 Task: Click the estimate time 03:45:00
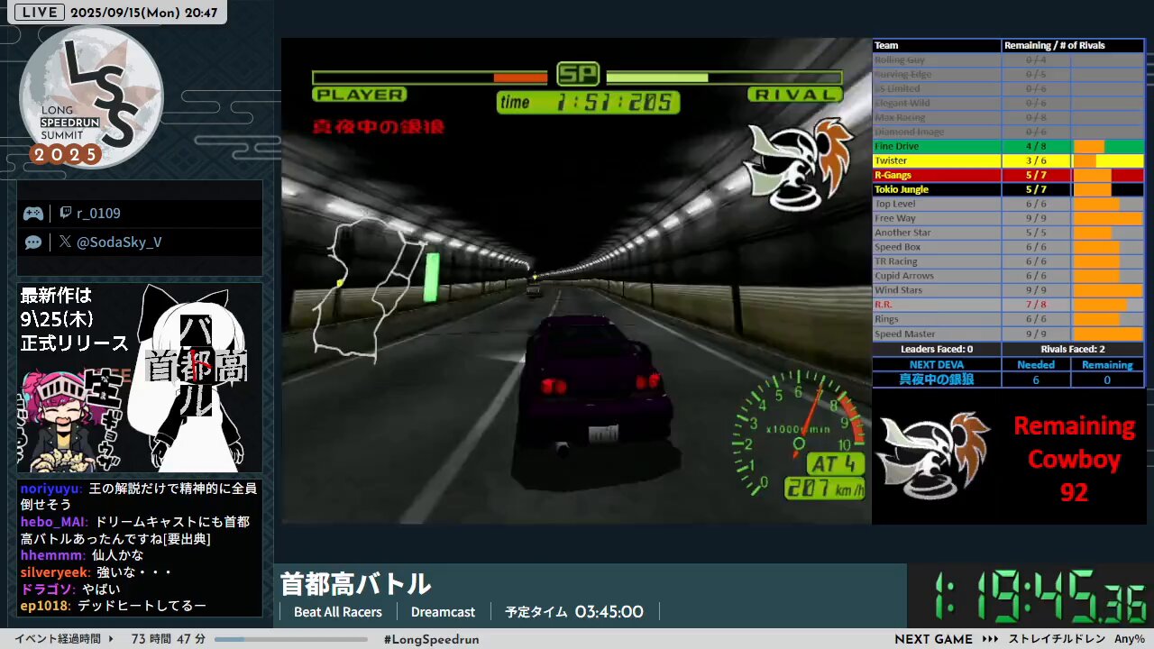pos(609,612)
